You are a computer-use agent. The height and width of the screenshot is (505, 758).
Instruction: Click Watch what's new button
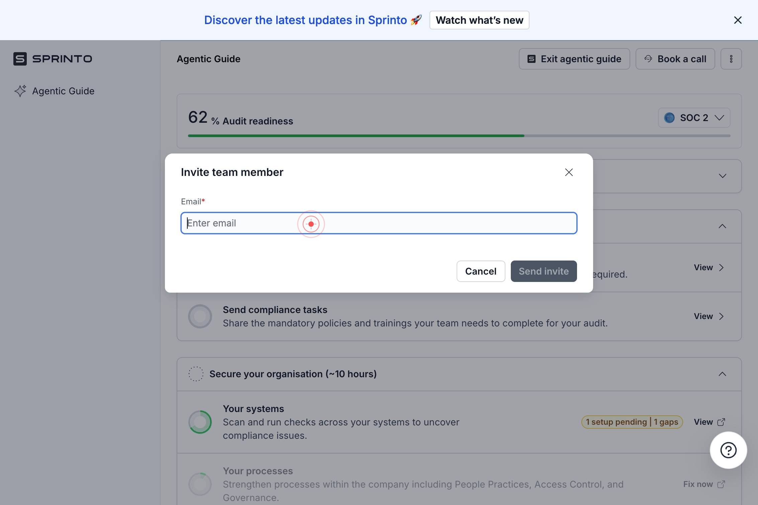(479, 20)
